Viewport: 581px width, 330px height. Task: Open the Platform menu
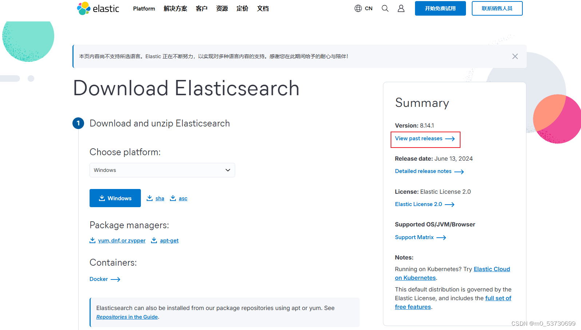(x=144, y=8)
